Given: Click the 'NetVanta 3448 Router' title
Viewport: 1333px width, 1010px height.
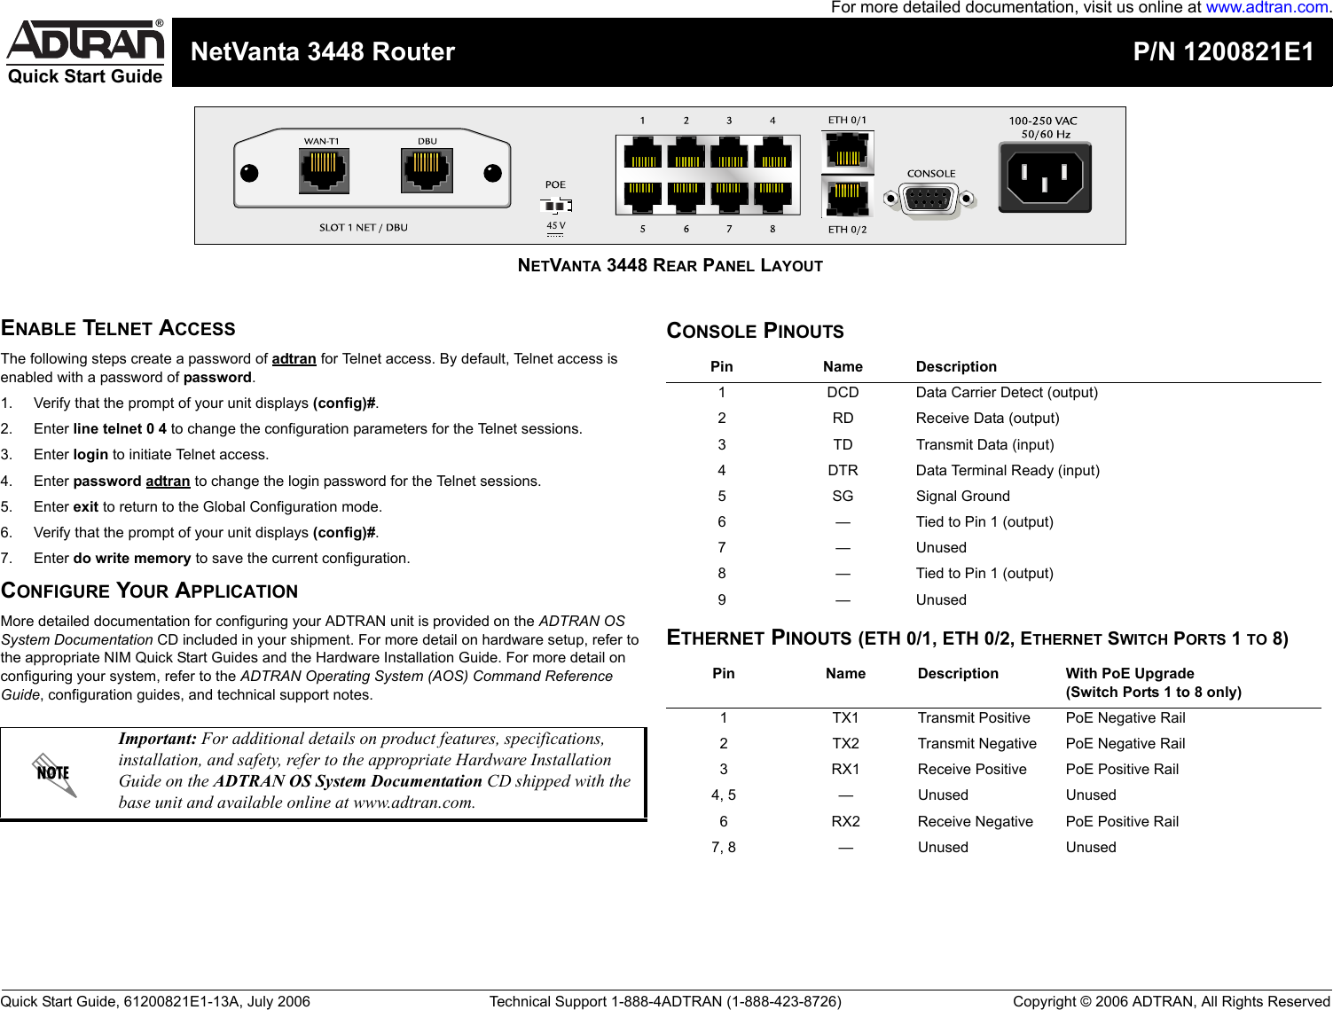Looking at the screenshot, I should coord(323,51).
